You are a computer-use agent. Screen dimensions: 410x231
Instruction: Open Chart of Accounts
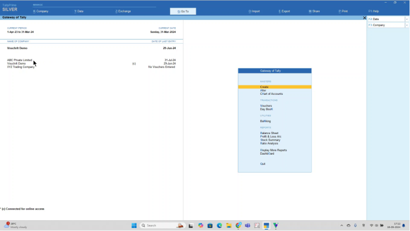pyautogui.click(x=272, y=93)
